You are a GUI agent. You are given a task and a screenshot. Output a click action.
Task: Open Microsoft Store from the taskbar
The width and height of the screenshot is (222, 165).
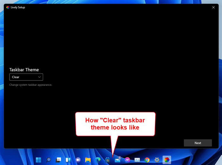point(108,160)
